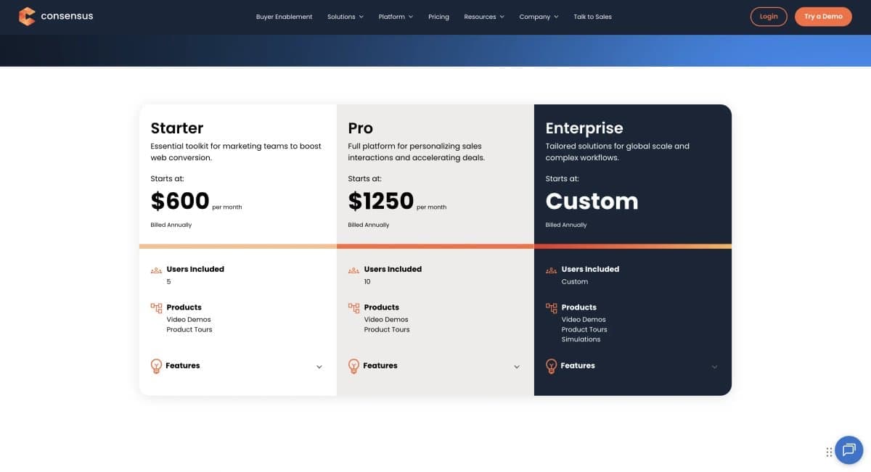This screenshot has height=472, width=871.
Task: Click the $600 price text
Action: point(180,200)
